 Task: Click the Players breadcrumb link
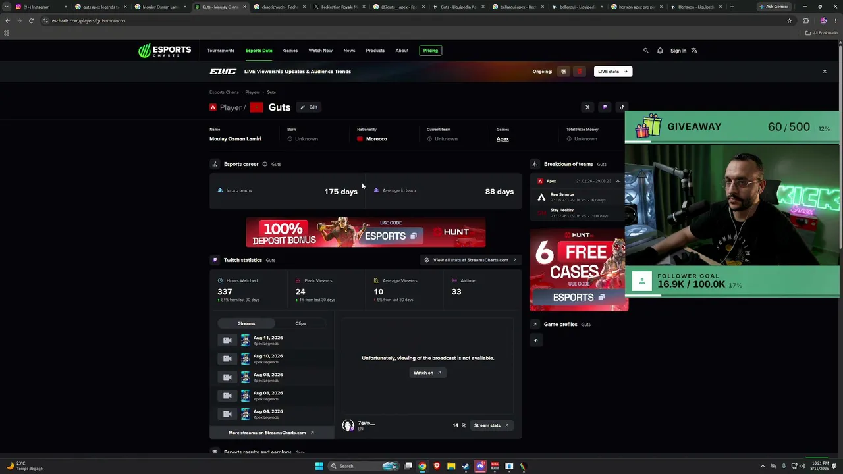click(x=253, y=92)
